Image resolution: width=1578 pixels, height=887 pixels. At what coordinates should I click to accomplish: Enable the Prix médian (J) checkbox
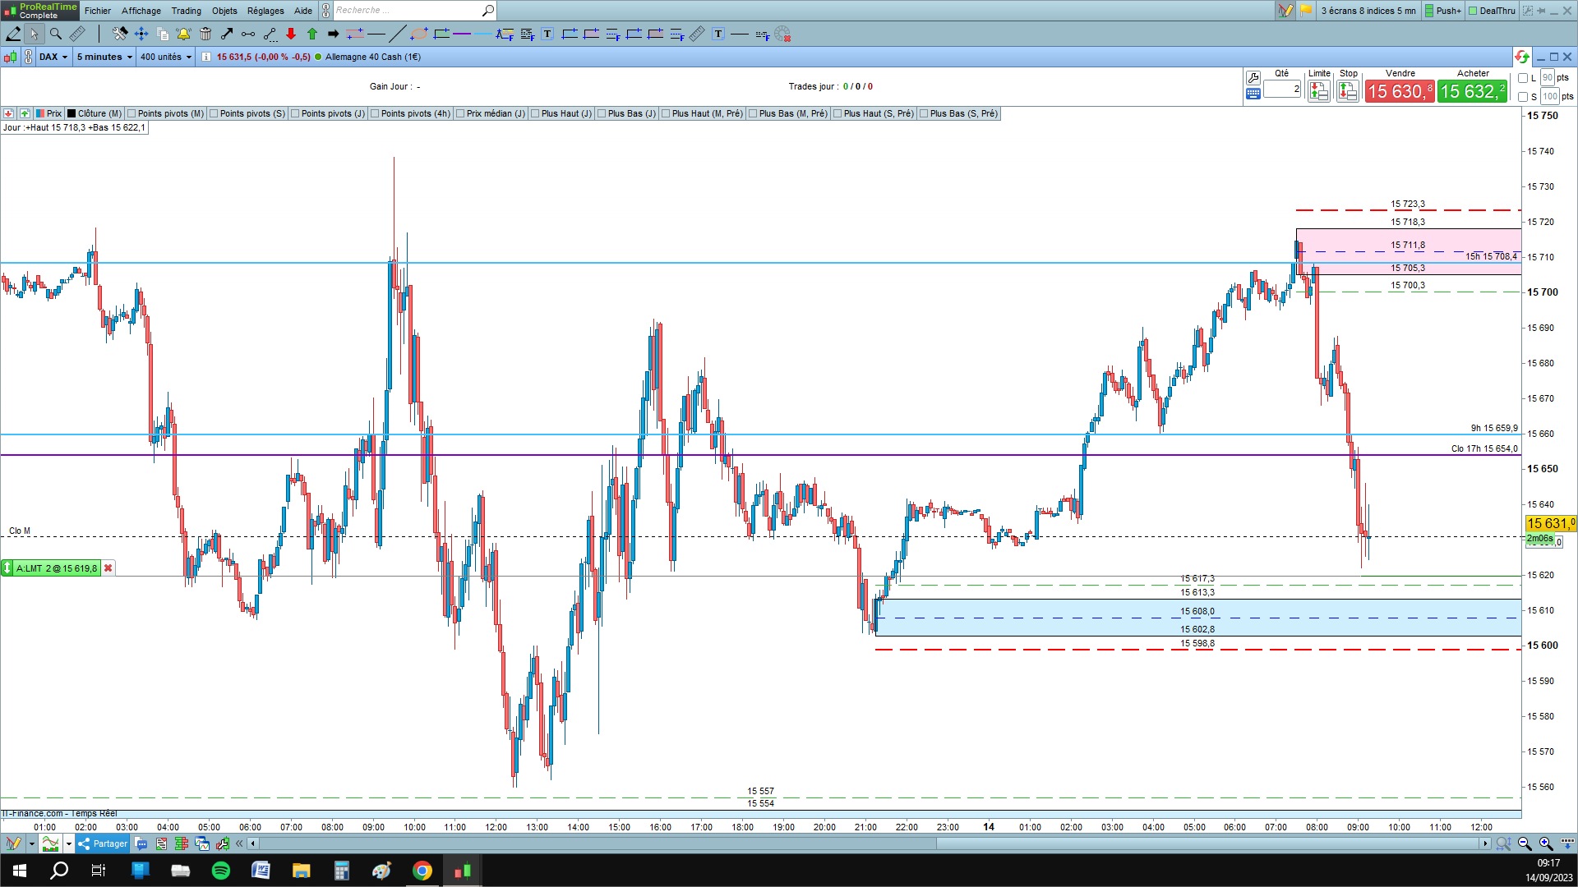(x=461, y=113)
